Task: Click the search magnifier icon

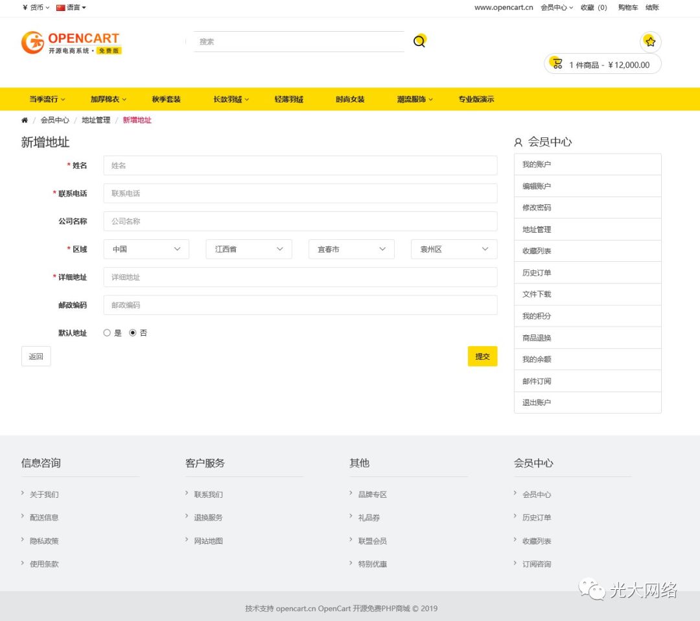Action: point(419,41)
